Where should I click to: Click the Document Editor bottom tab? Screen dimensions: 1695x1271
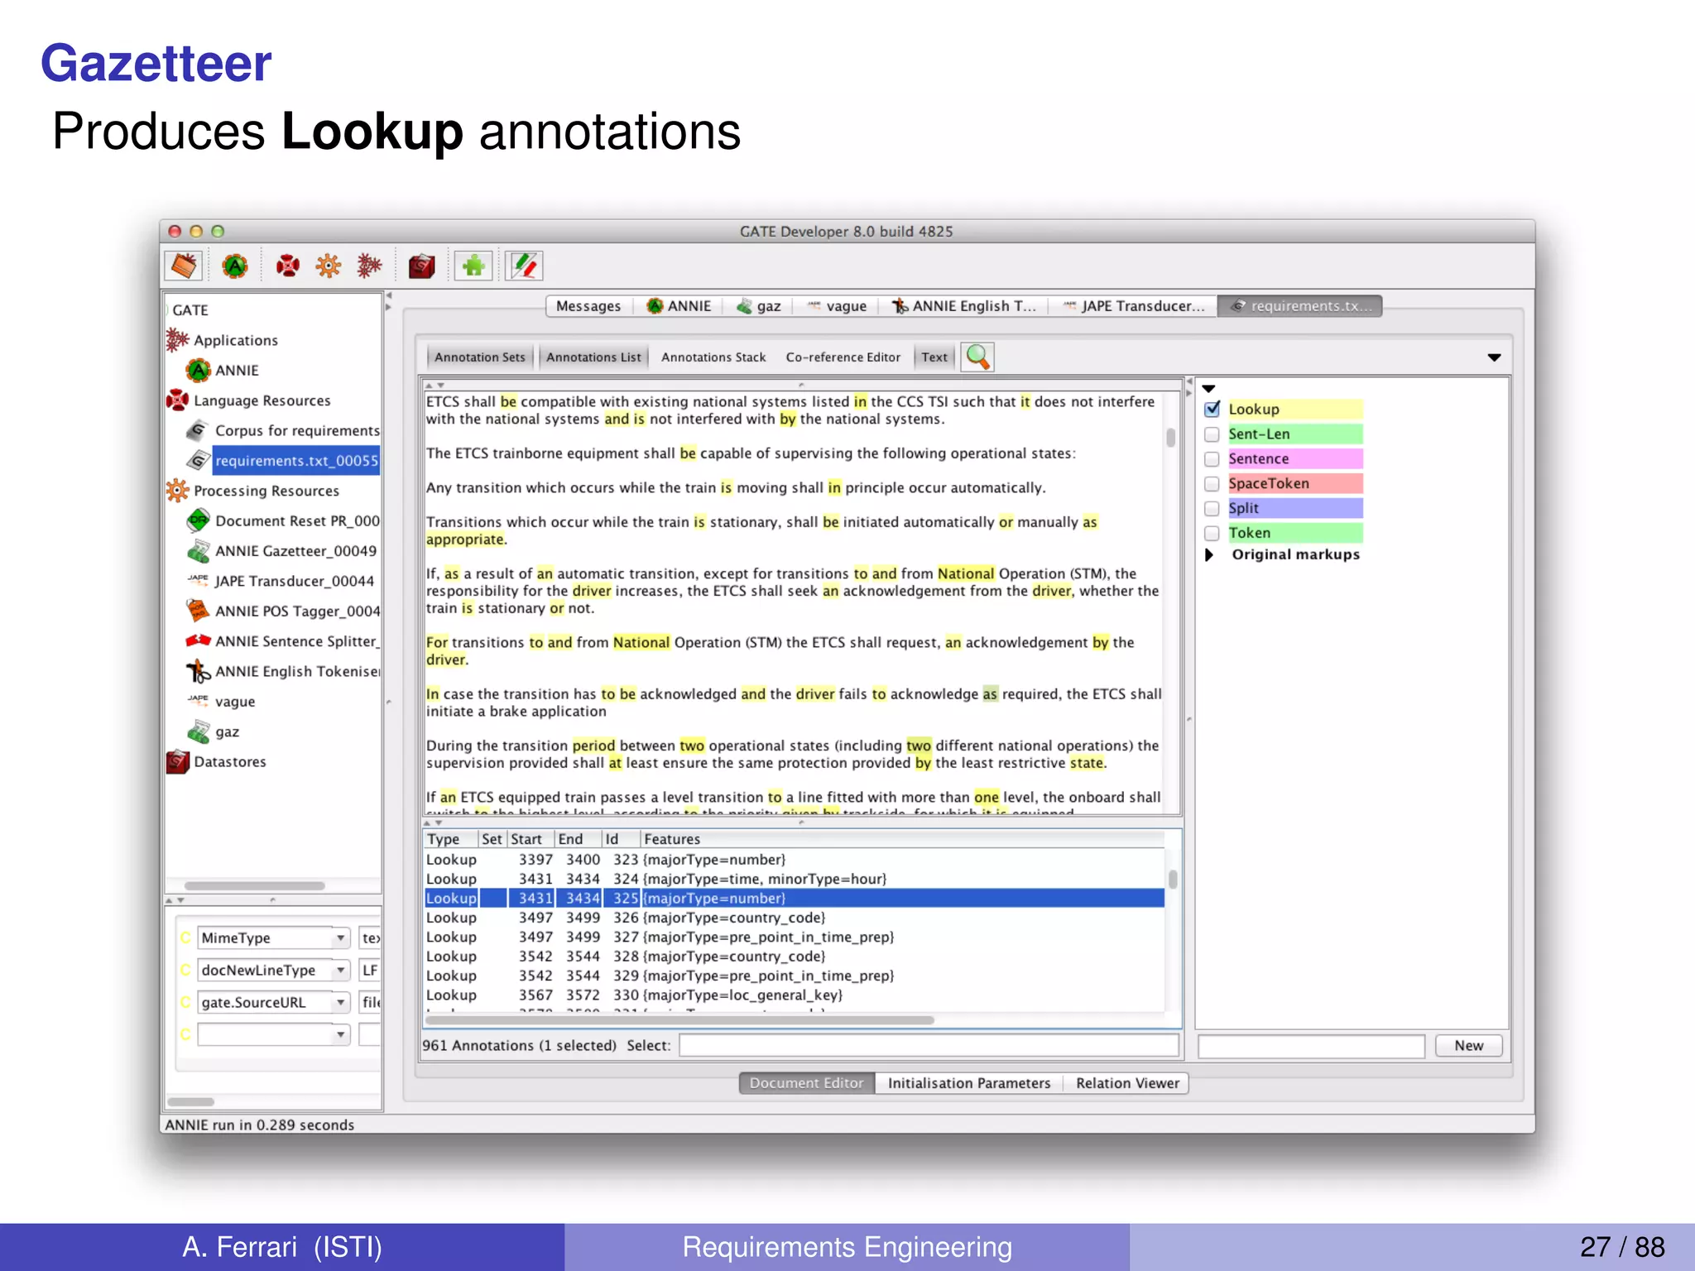pos(806,1083)
